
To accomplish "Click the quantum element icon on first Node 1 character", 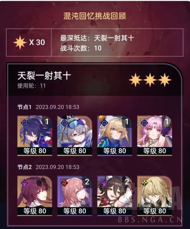I will tap(24, 123).
